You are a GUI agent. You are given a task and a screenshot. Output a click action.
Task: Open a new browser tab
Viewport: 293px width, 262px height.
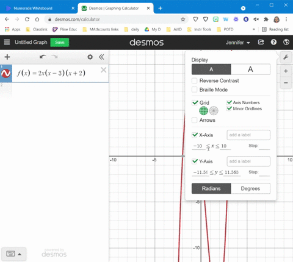click(161, 9)
